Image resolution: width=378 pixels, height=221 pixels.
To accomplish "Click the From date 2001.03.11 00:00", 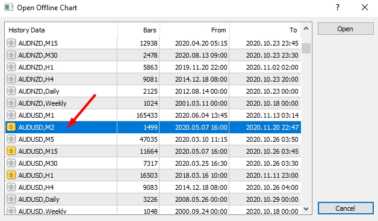I will pos(201,103).
